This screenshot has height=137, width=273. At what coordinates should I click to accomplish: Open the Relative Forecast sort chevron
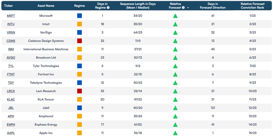pos(188,8)
